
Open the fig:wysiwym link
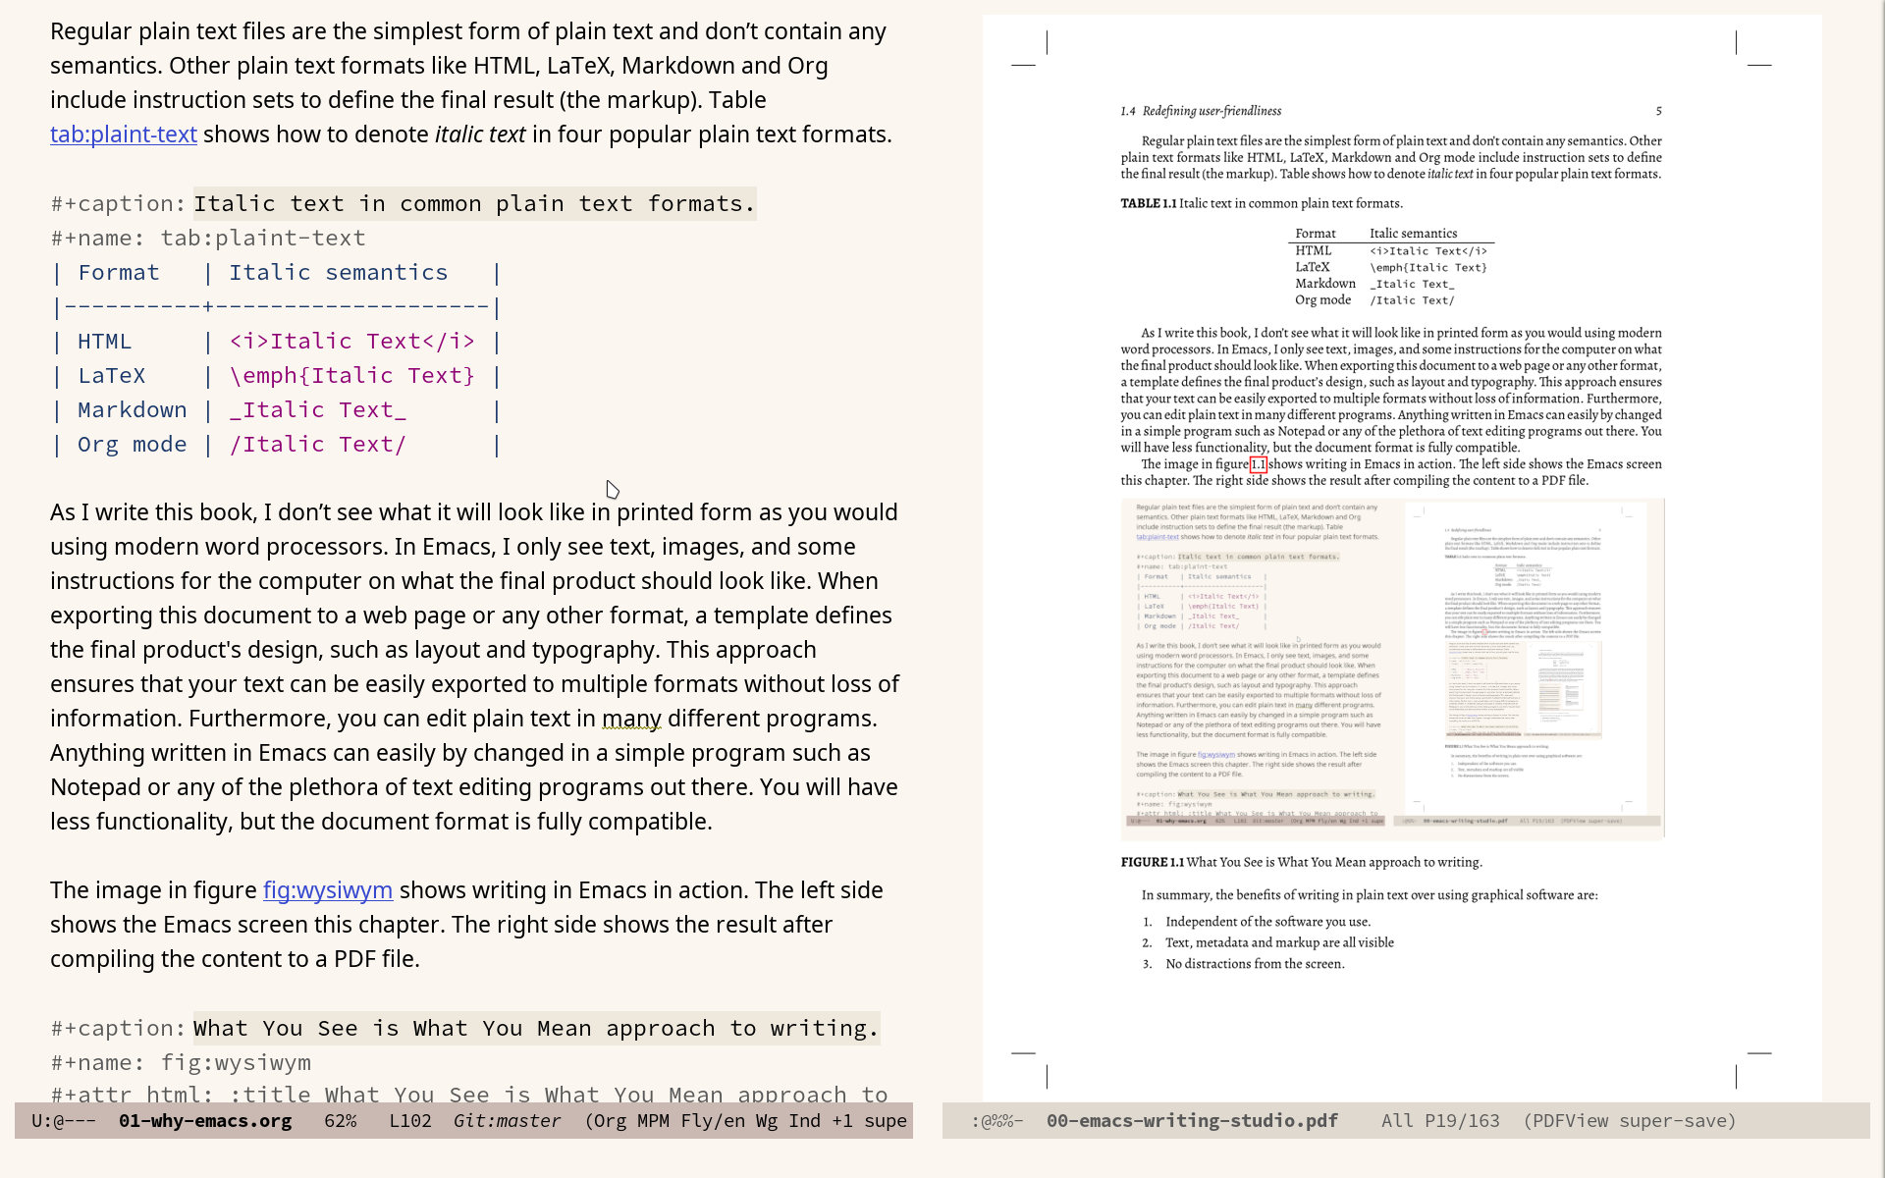tap(328, 890)
